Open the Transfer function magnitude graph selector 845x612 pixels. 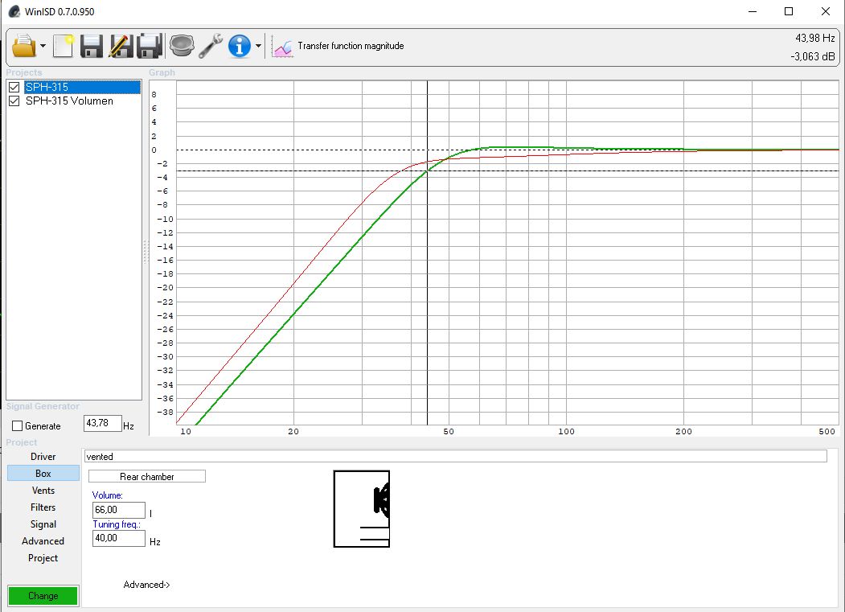point(339,47)
